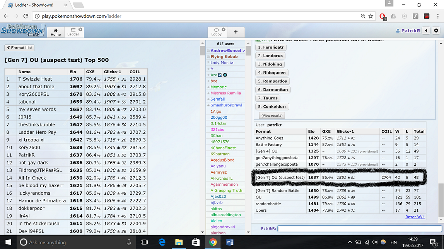Open the Windows Store taskbar icon

pos(196,242)
